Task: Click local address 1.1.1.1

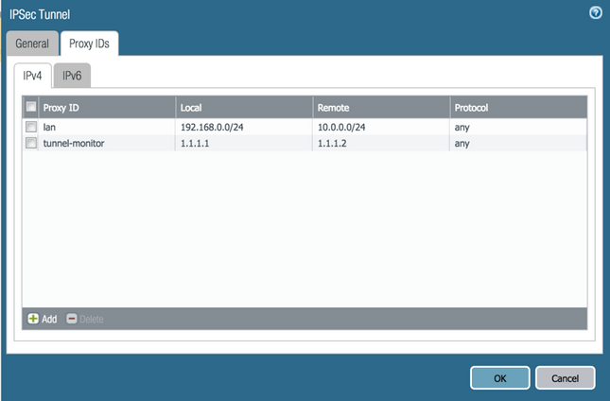Action: point(195,143)
